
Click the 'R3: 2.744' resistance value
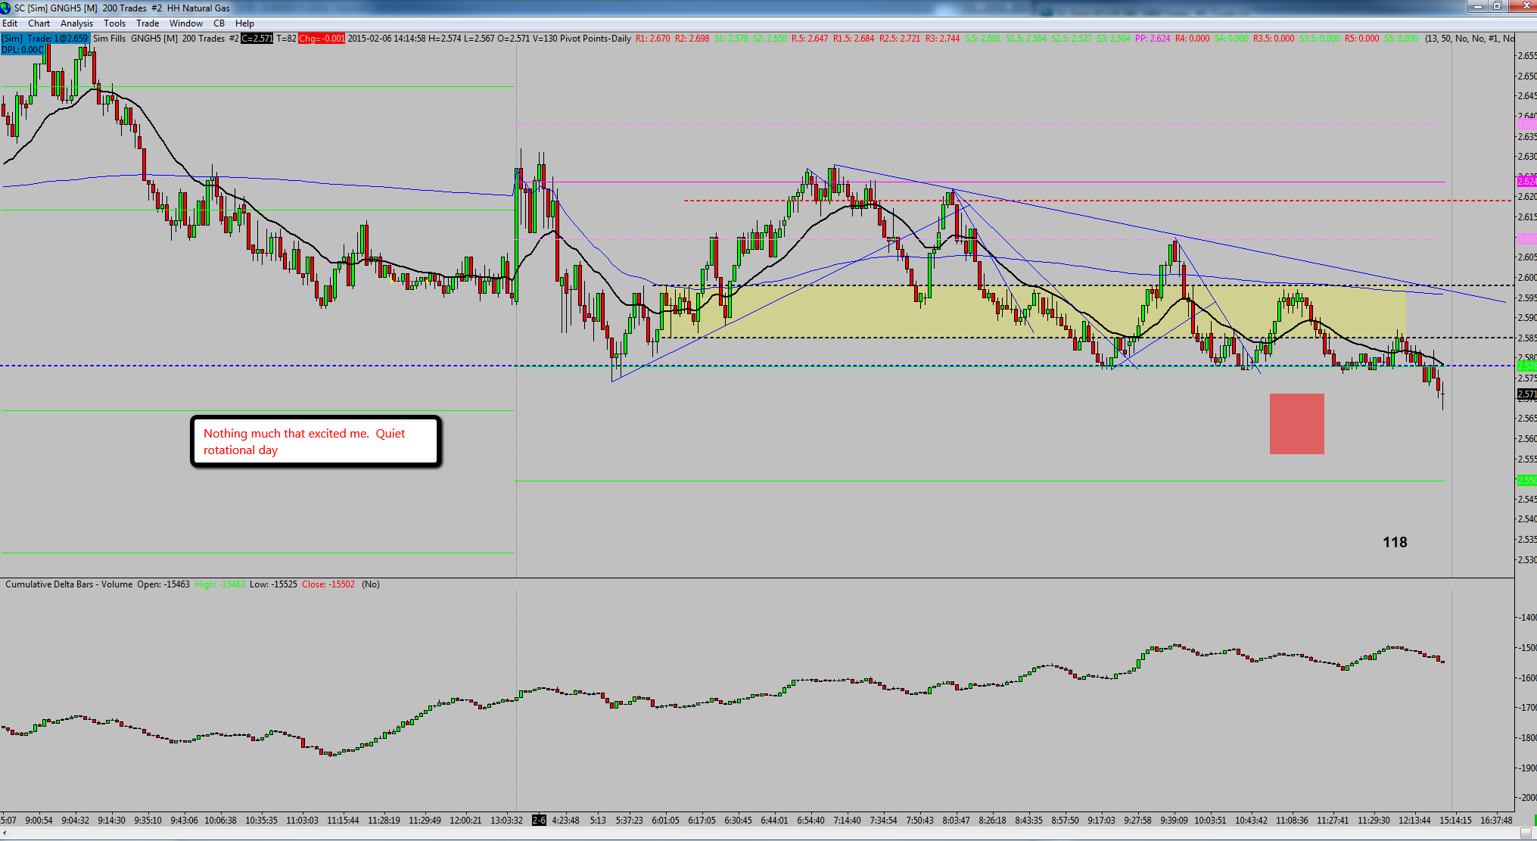coord(942,39)
